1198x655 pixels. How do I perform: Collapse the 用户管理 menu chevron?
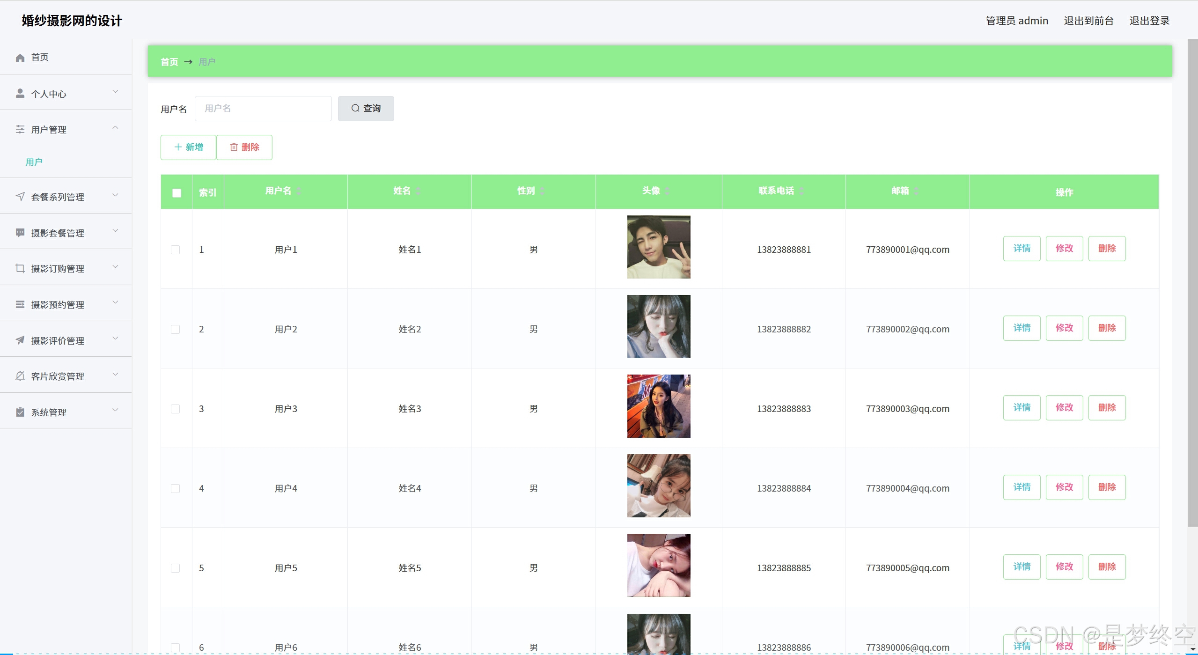pyautogui.click(x=115, y=128)
